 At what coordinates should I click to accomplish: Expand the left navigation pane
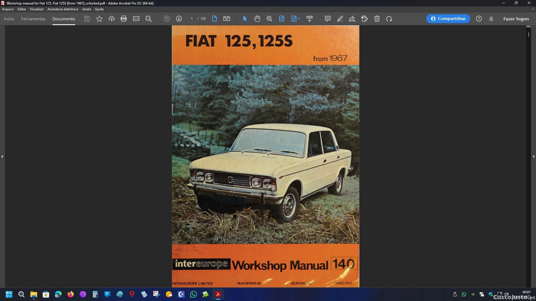point(3,156)
